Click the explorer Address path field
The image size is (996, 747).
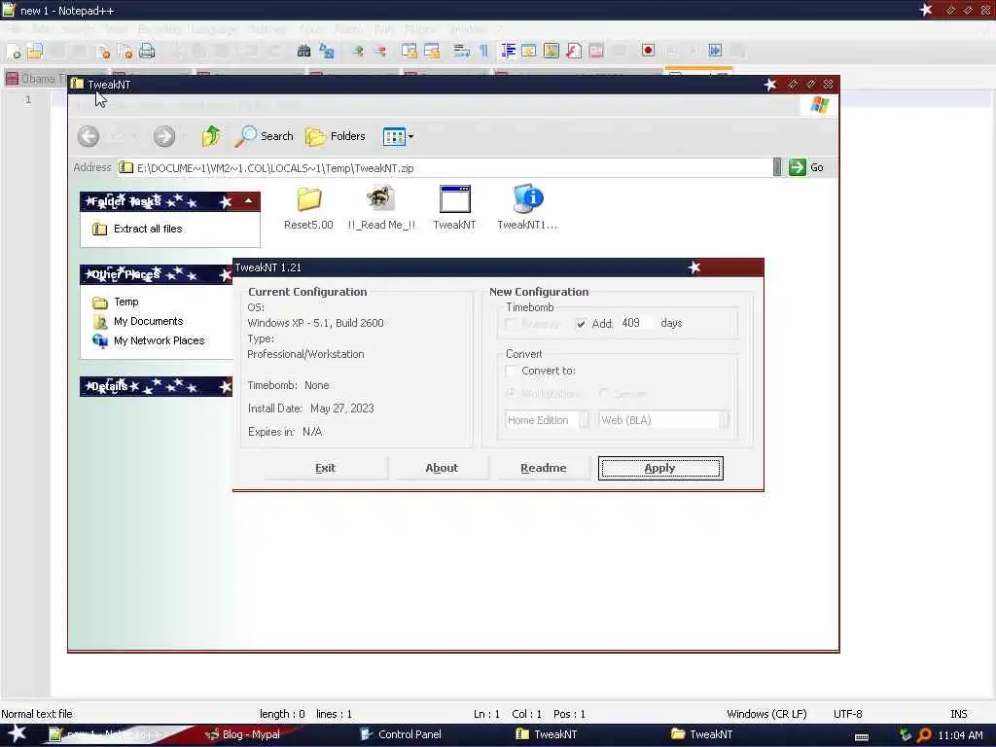click(445, 167)
